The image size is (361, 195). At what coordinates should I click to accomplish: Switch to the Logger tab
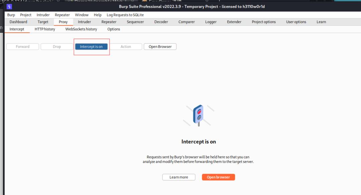tap(211, 22)
